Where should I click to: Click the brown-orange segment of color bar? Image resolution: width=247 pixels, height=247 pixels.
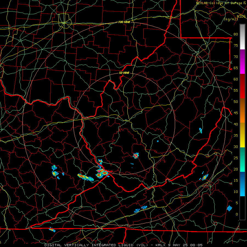click(x=242, y=111)
